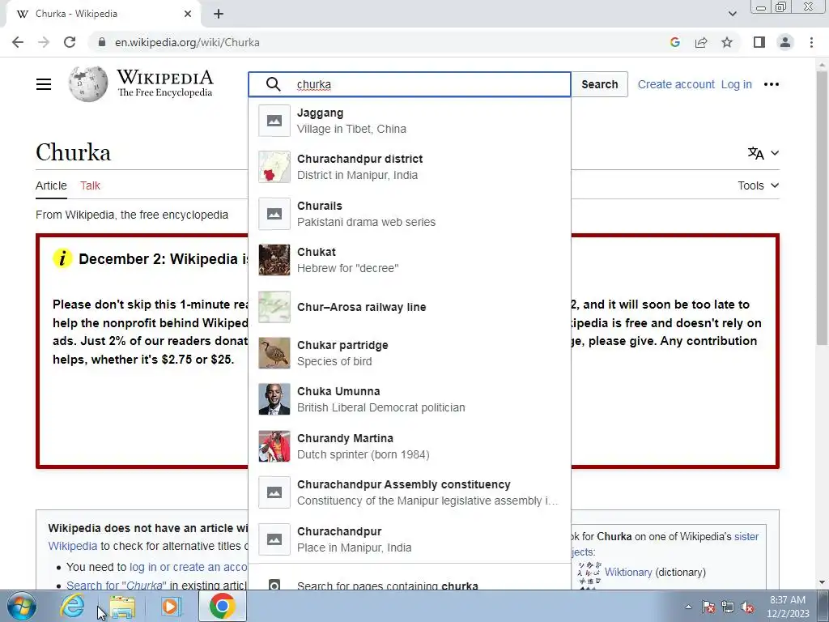Open the Windows Start button
The height and width of the screenshot is (622, 829).
click(x=22, y=606)
